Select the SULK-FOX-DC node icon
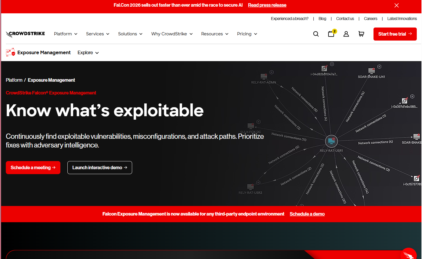Screen dimensions: 422x259 pyautogui.click(x=251, y=126)
